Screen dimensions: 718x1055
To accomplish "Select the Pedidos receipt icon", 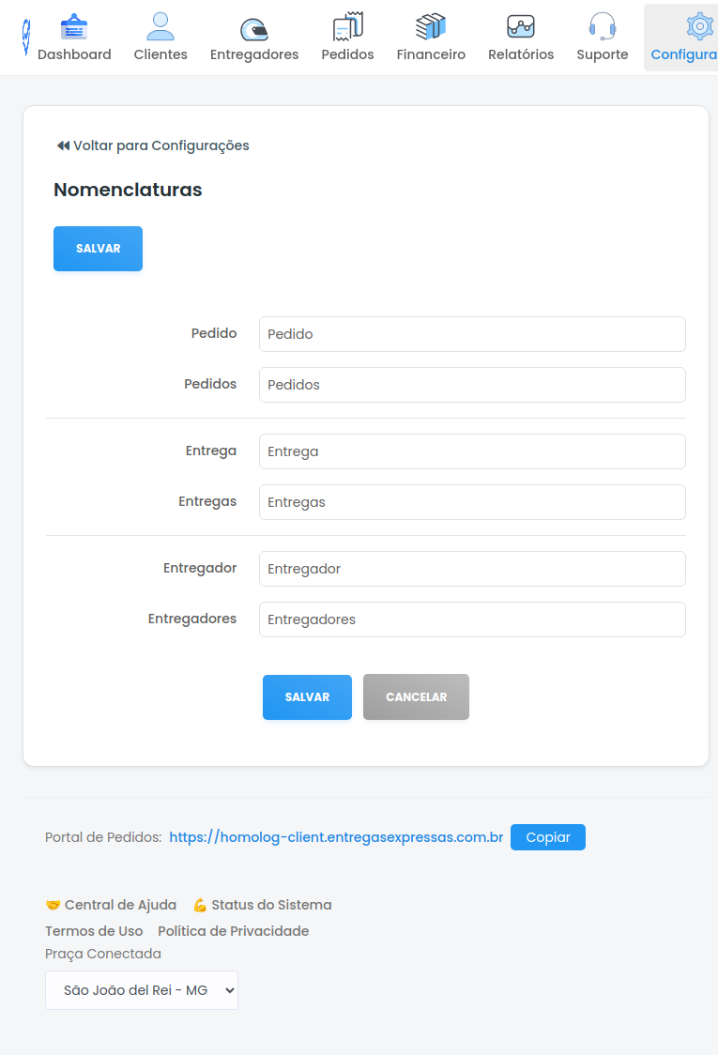I will tap(347, 27).
